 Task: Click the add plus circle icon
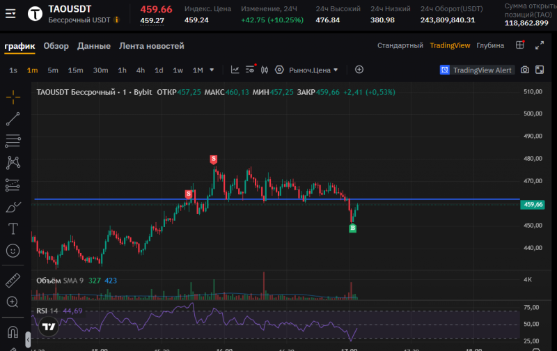click(x=359, y=70)
